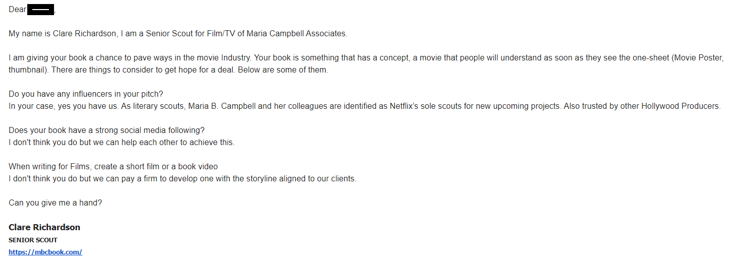This screenshot has width=734, height=270.
Task: Click the line about paying a firm
Action: (182, 179)
